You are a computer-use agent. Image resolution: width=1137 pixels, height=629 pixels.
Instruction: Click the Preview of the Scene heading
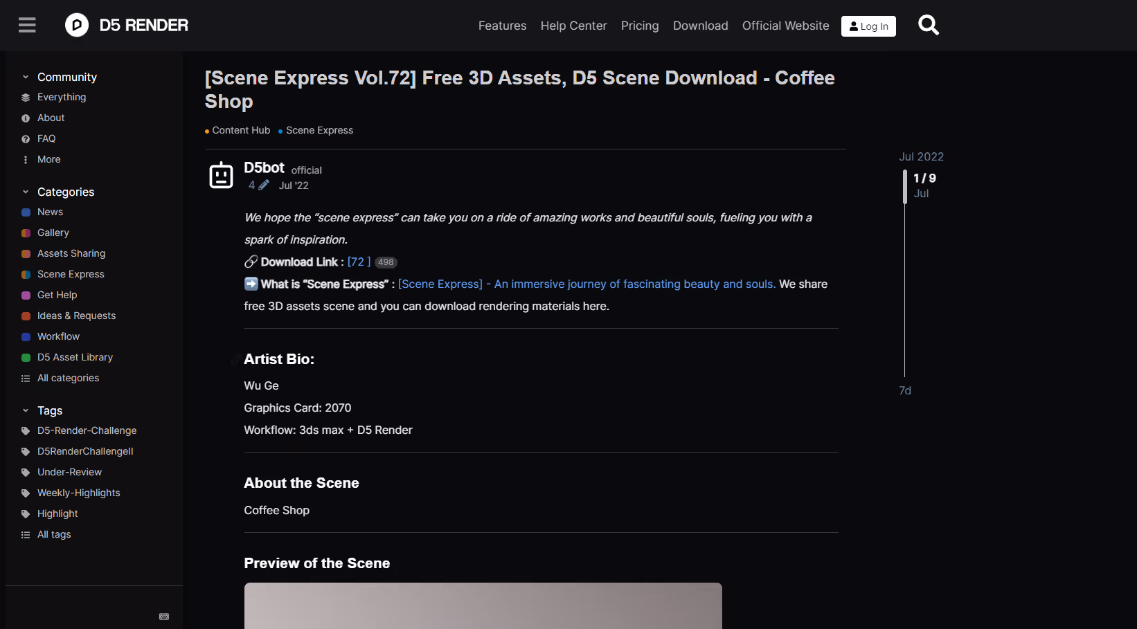click(x=316, y=563)
